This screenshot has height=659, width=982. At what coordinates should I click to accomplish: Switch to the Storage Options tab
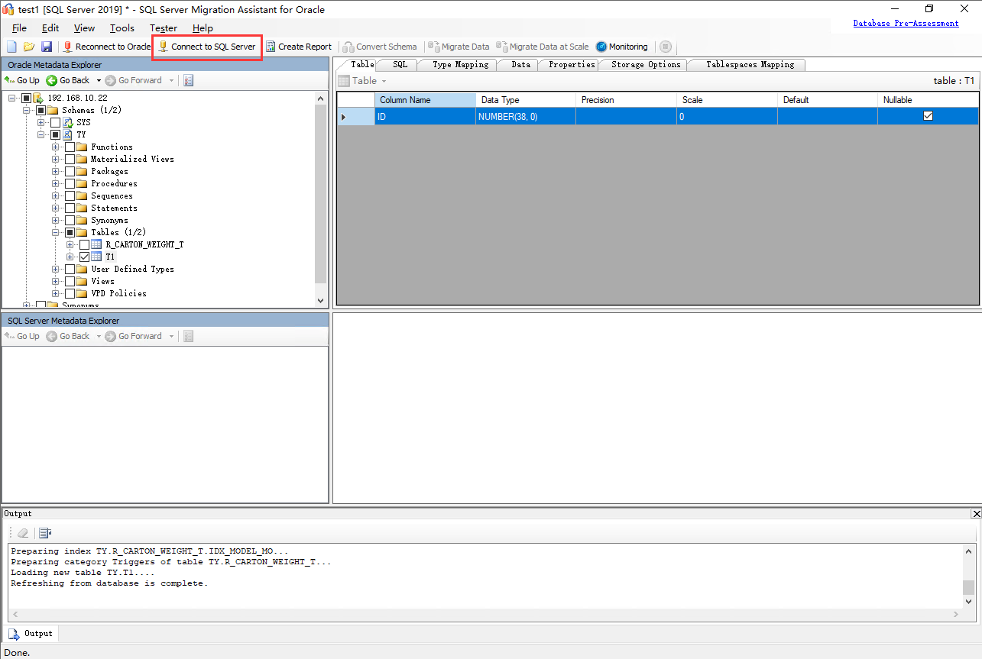646,65
